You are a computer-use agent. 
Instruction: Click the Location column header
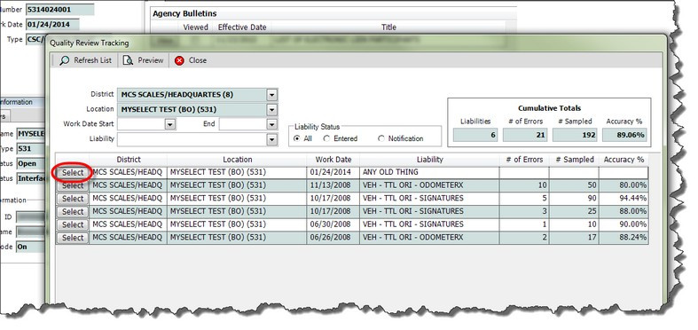pyautogui.click(x=237, y=160)
